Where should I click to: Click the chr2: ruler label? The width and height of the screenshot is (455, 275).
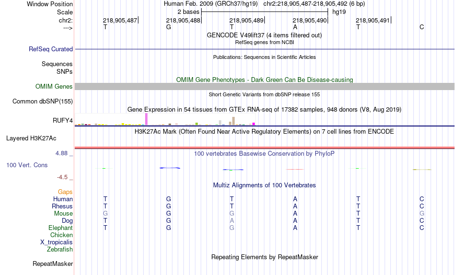pyautogui.click(x=66, y=20)
